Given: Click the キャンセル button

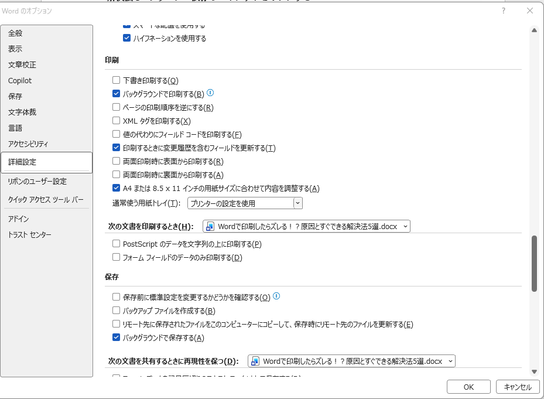Looking at the screenshot, I should (x=517, y=387).
